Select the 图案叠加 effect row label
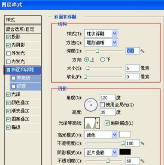The image size is (164, 165). click(x=20, y=119)
